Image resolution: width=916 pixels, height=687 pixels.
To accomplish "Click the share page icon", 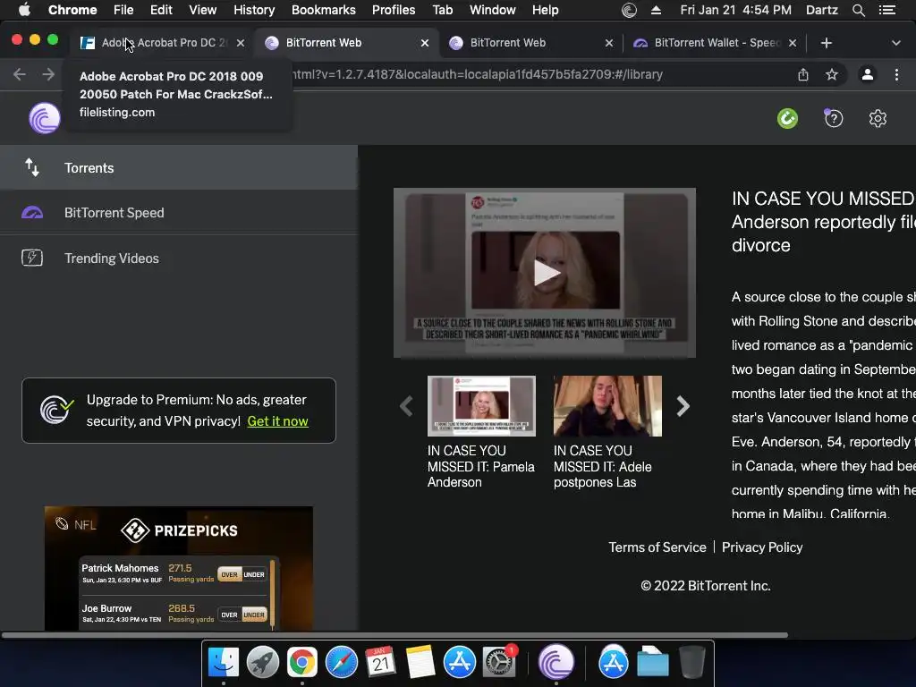I will pyautogui.click(x=803, y=74).
